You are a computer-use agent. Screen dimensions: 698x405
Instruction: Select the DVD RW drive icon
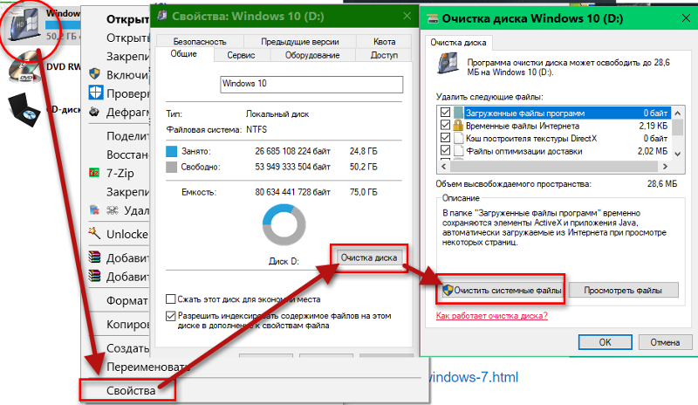(x=25, y=67)
